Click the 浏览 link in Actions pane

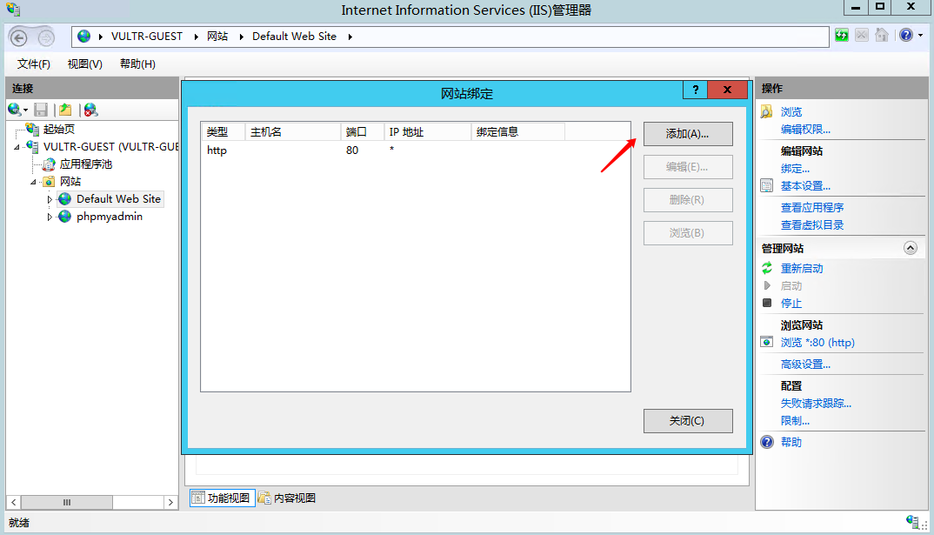click(x=791, y=112)
